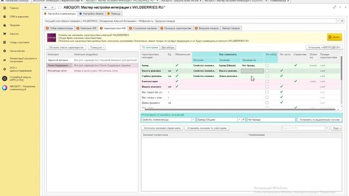Open the Помощь help tab
The height and width of the screenshot is (196, 349).
tap(114, 14)
